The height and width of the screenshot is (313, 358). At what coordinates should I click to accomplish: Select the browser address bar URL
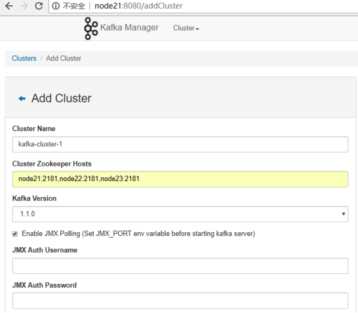tap(138, 6)
